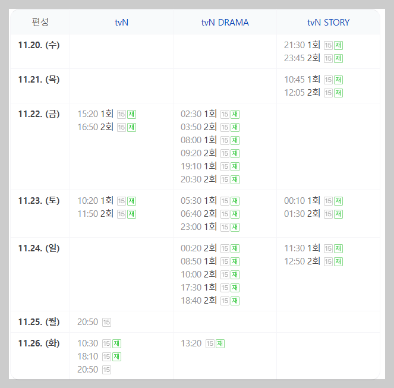Click the 18:10 tvN time on Tuesday
Screen dimensions: 394x388
point(87,357)
